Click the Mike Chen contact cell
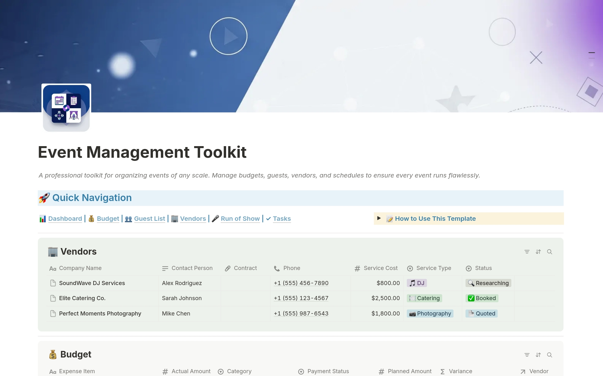603x376 pixels. 189,314
